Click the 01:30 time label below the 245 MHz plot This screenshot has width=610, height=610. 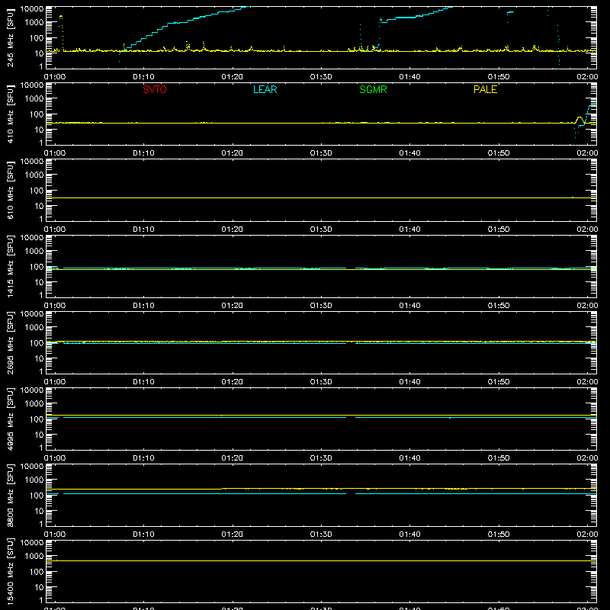(x=321, y=77)
